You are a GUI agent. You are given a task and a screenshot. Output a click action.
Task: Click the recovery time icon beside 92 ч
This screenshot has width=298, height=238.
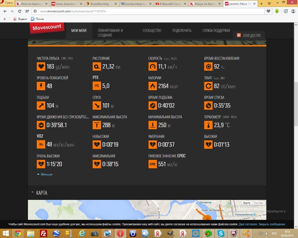[208, 66]
